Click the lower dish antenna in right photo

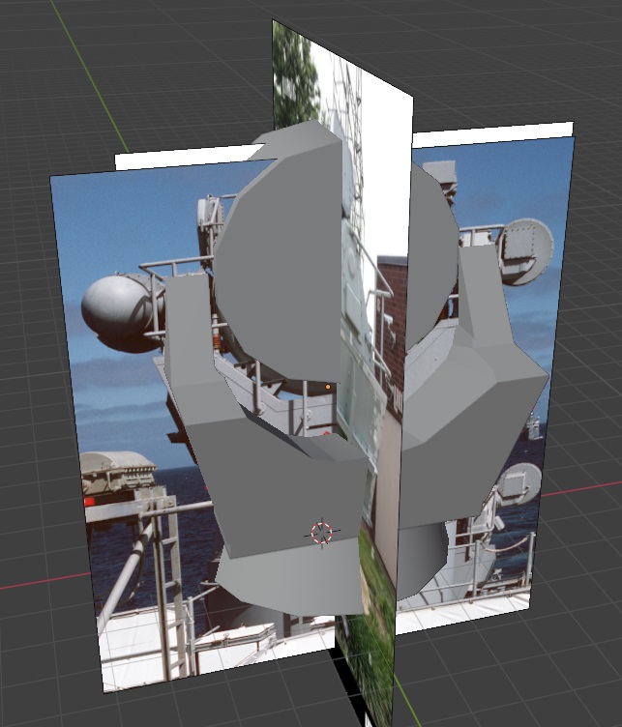tap(520, 485)
